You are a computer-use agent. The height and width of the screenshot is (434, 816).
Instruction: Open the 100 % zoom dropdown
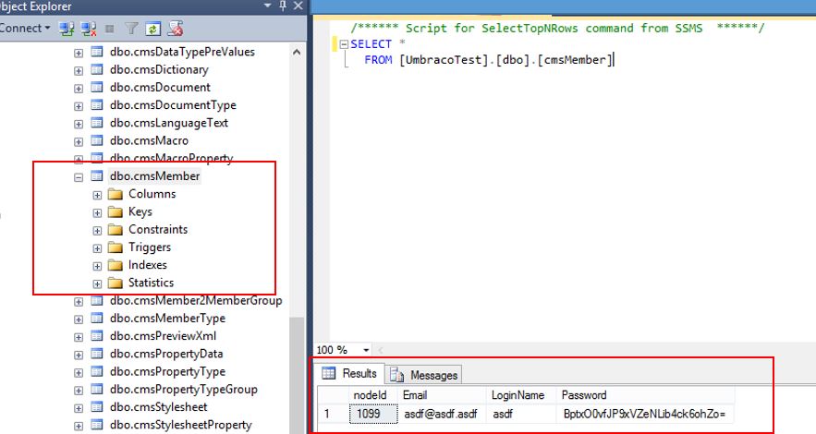click(366, 350)
